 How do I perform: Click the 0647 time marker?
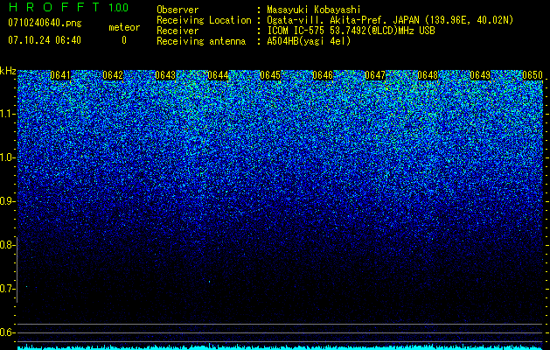point(375,75)
